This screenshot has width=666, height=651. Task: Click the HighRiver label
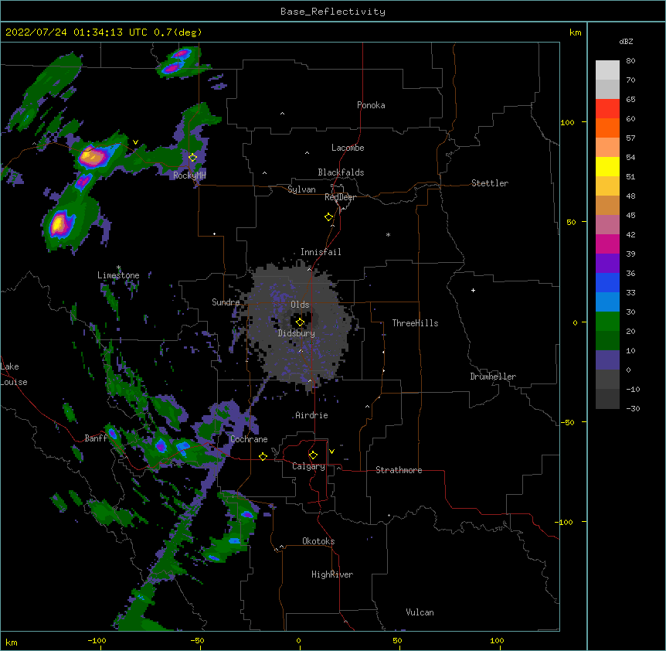point(332,574)
